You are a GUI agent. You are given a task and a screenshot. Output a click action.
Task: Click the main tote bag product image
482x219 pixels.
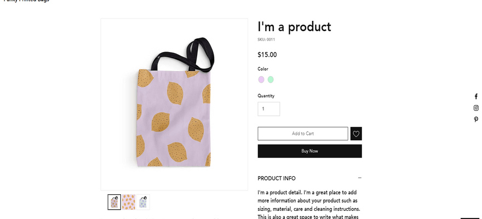174,105
